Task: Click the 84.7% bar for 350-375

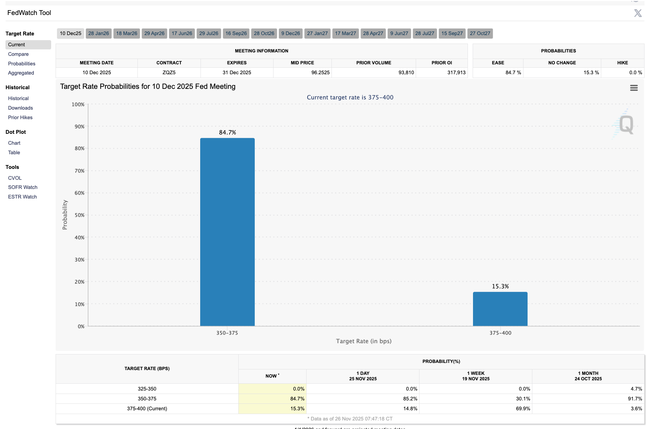Action: point(227,232)
